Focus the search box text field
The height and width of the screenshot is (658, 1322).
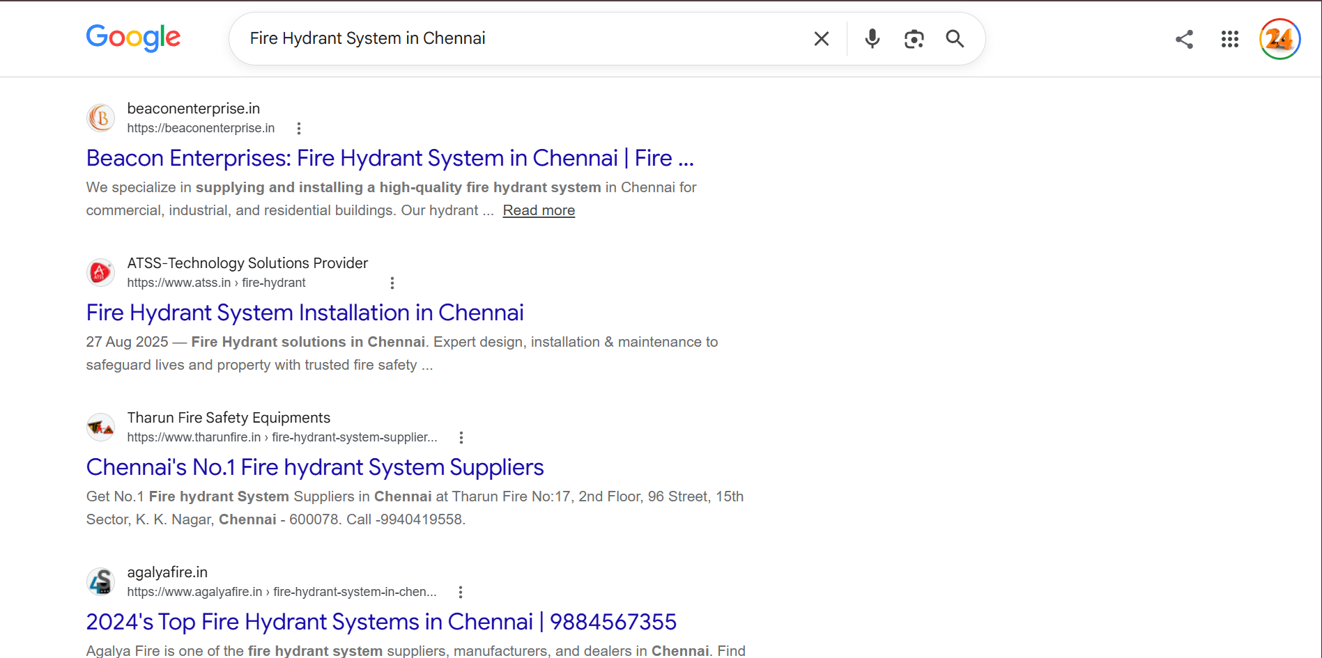[x=523, y=39]
